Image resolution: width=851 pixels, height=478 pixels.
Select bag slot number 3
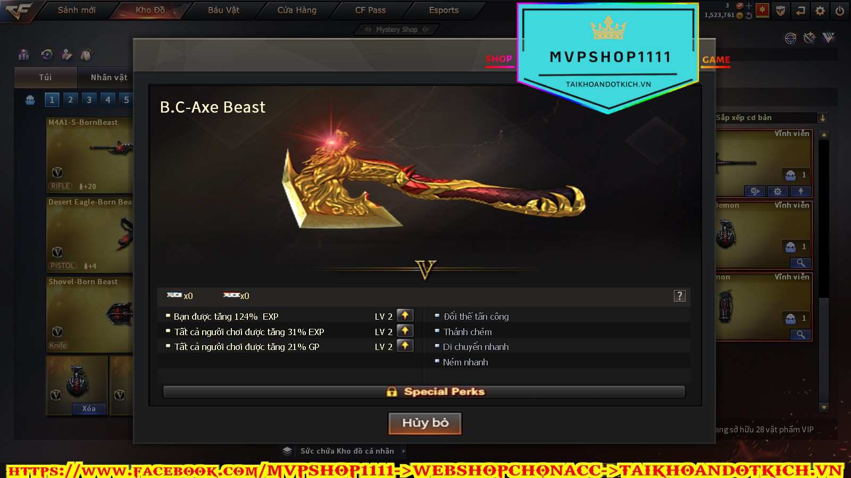89,99
